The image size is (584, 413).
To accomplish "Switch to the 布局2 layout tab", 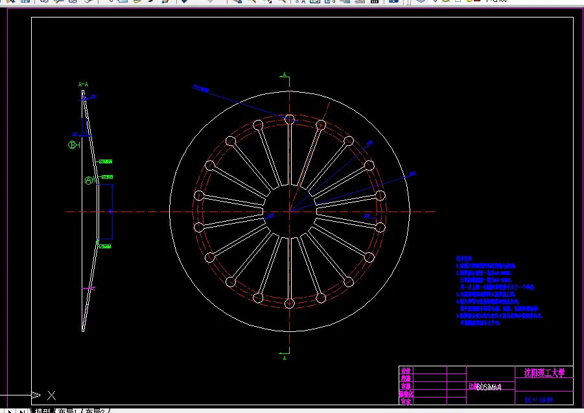I will pyautogui.click(x=95, y=411).
